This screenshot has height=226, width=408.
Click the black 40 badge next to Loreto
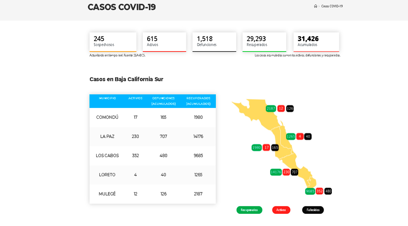point(307,136)
